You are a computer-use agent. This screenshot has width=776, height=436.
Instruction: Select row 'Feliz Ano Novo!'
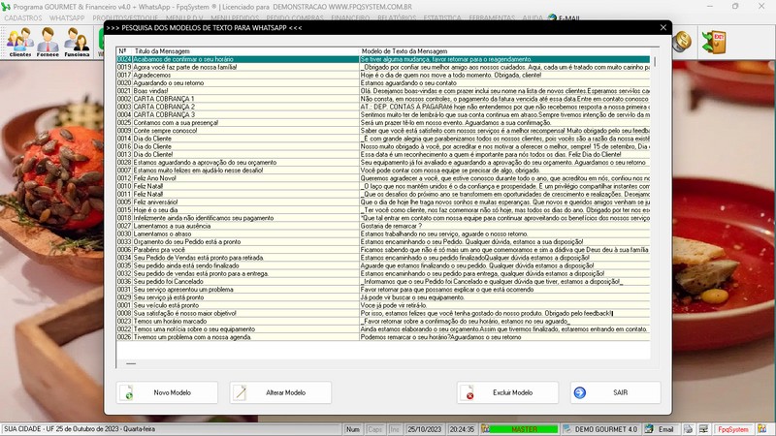(383, 178)
